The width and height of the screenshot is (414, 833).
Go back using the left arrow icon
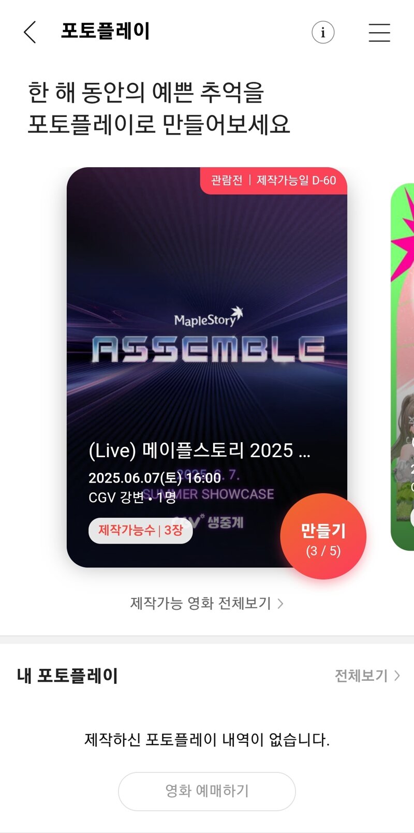point(30,32)
